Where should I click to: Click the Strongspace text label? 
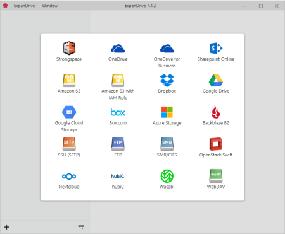click(x=69, y=59)
